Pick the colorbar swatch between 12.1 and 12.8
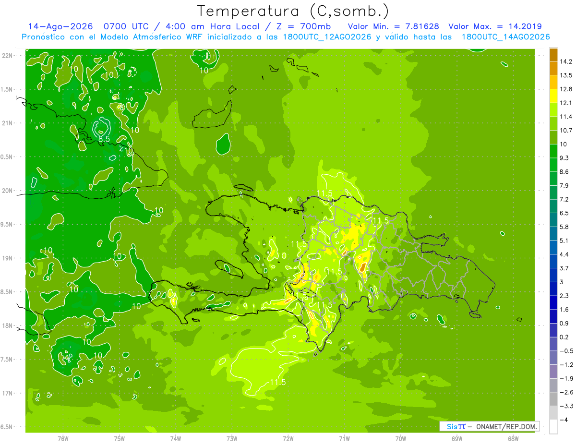Viewport: 576px width, 445px height. click(x=553, y=96)
